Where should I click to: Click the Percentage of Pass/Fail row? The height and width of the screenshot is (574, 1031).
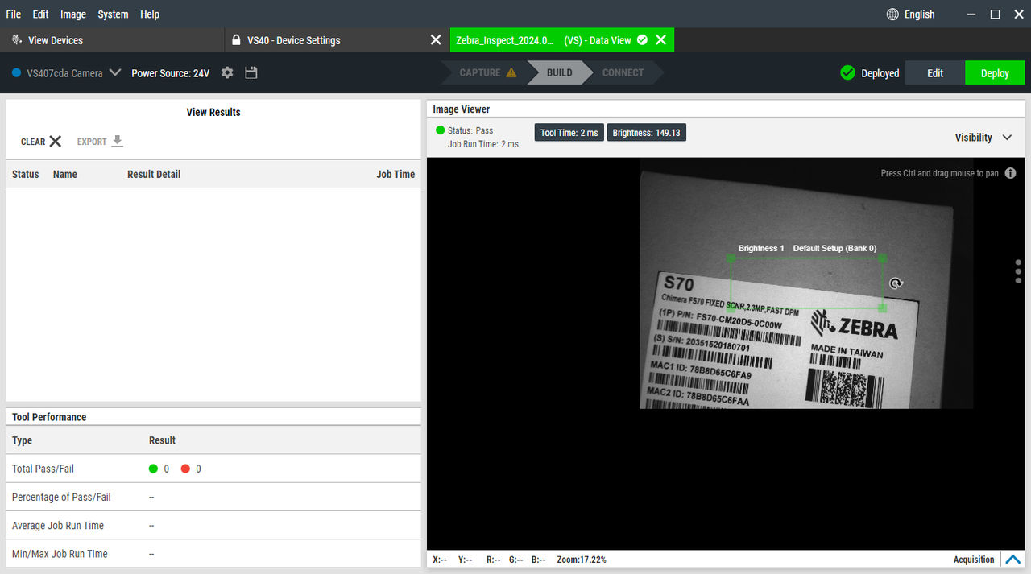point(213,497)
